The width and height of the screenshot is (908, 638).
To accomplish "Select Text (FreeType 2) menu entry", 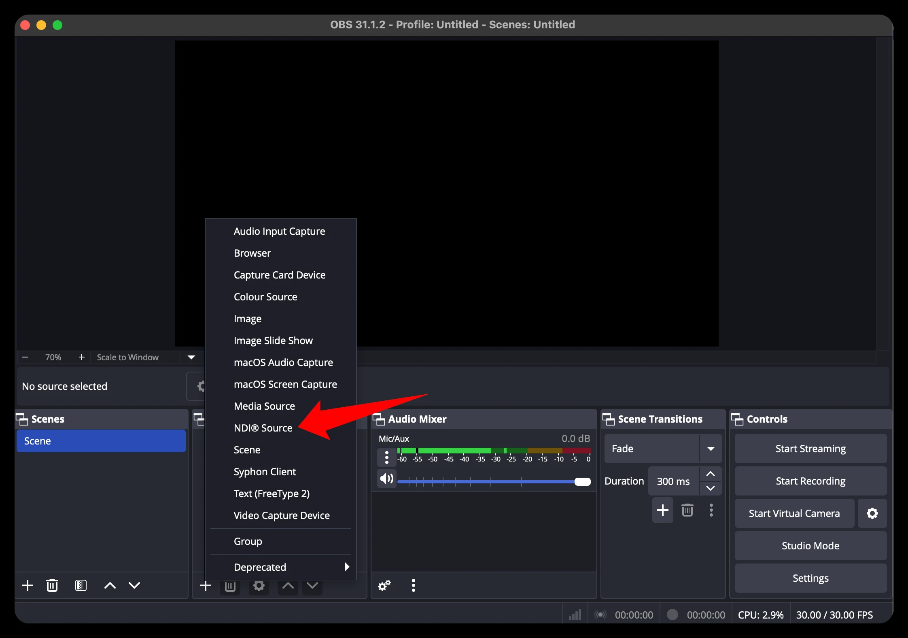I will pos(281,493).
